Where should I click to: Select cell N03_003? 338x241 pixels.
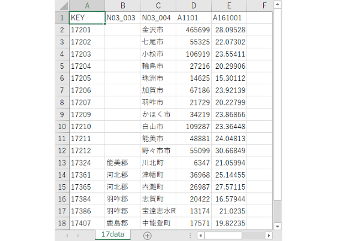pyautogui.click(x=123, y=18)
